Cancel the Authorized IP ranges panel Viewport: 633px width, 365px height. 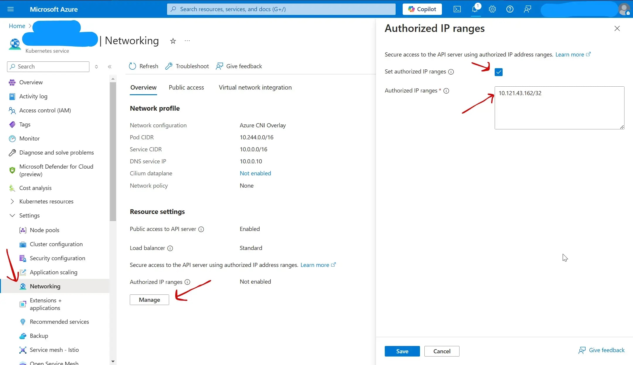pos(442,351)
